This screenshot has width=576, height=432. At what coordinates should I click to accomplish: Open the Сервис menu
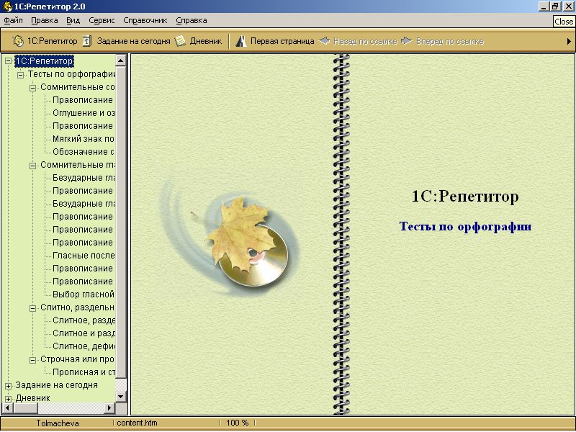click(102, 20)
